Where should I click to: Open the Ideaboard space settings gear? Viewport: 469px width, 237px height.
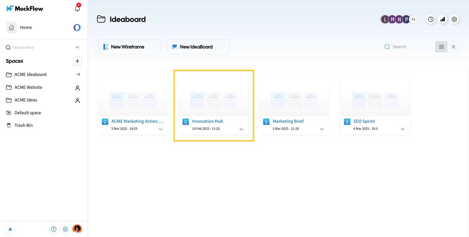(454, 19)
